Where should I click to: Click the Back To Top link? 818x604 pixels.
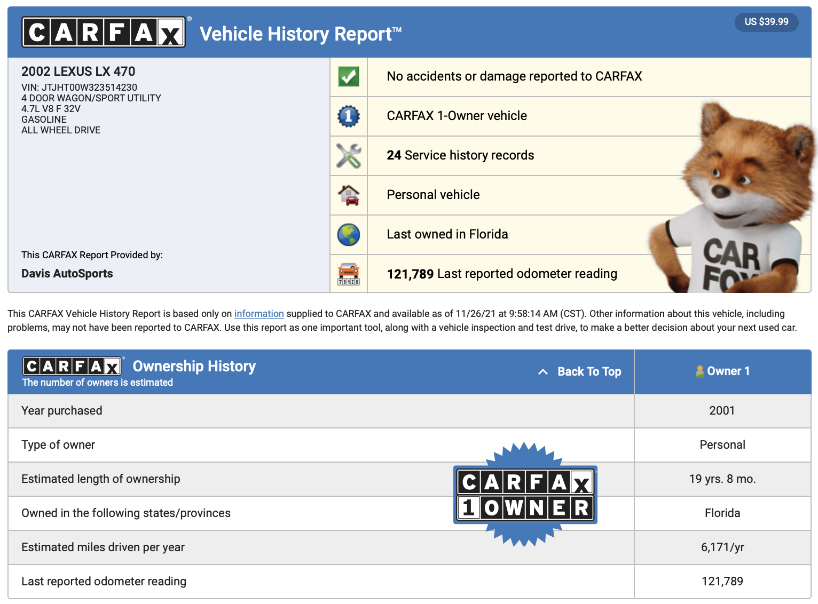click(x=589, y=371)
